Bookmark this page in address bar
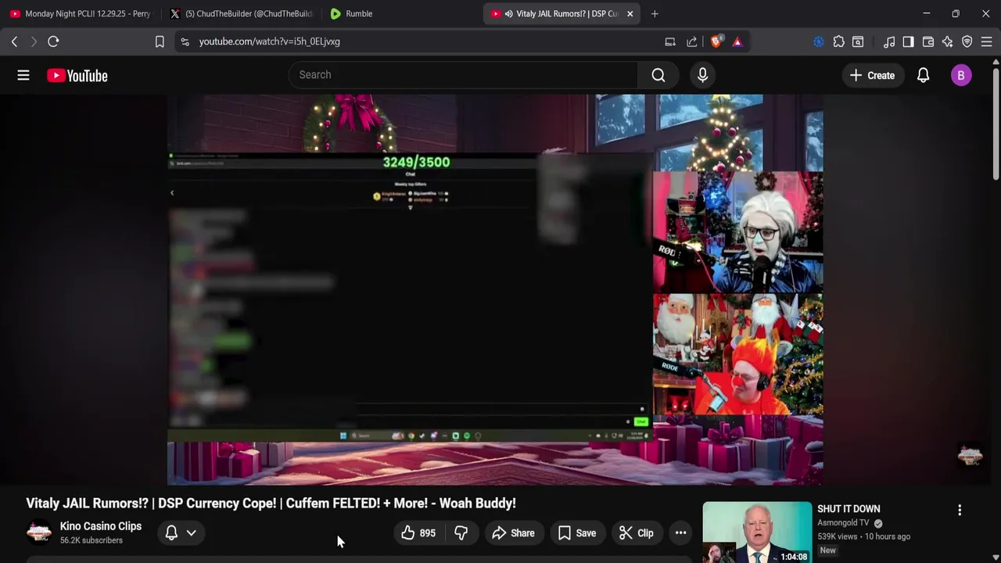This screenshot has width=1001, height=563. point(160,41)
